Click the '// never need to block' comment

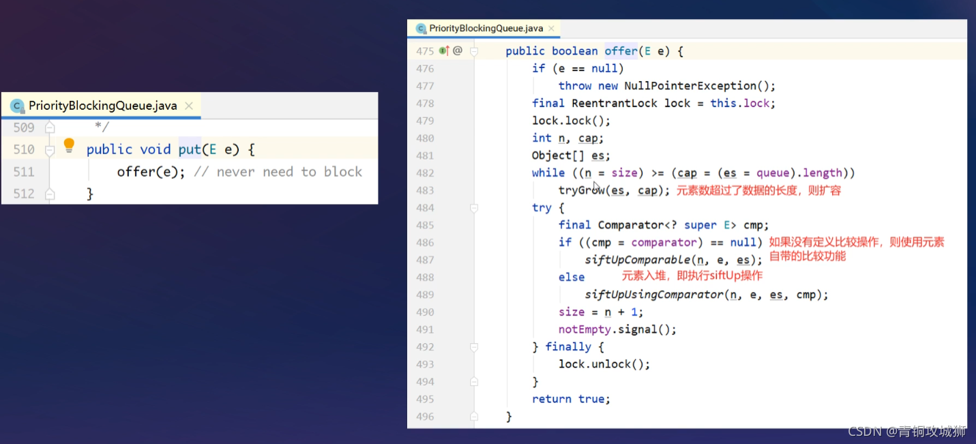tap(278, 172)
